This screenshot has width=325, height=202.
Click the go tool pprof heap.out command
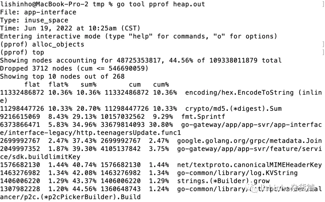[161, 4]
